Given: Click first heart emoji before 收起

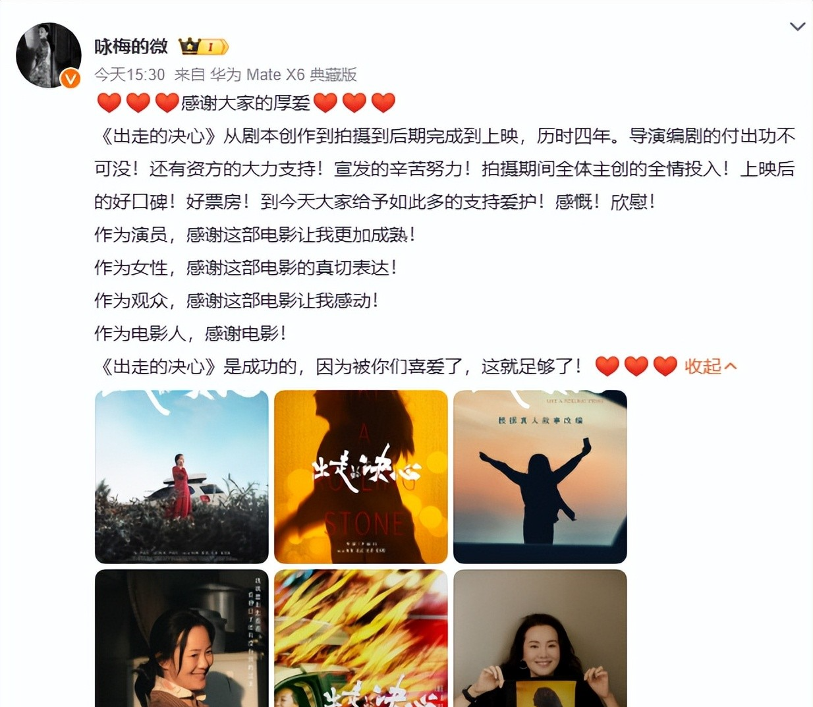Looking at the screenshot, I should point(607,366).
